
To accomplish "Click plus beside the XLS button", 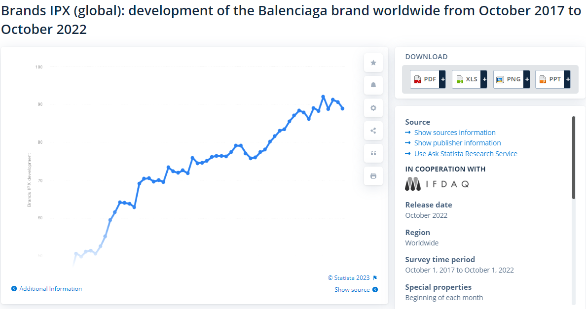I will pos(484,79).
